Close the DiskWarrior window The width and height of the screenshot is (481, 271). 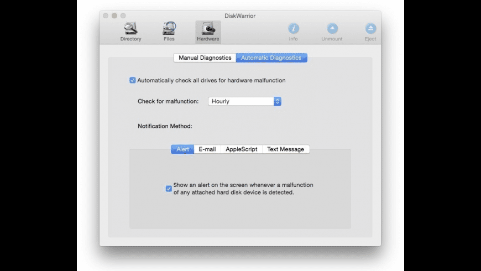106,15
